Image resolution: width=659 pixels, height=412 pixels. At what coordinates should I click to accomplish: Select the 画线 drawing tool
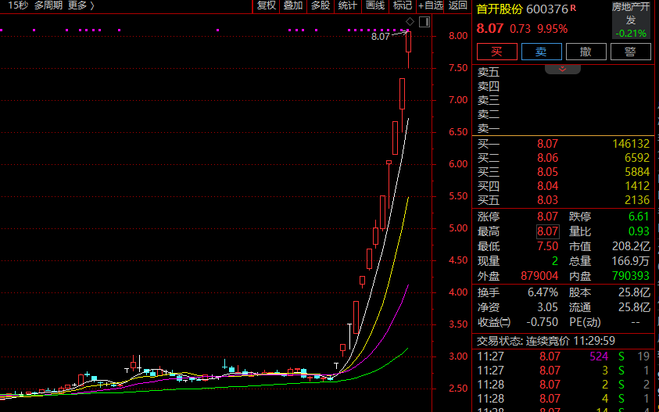(x=375, y=6)
